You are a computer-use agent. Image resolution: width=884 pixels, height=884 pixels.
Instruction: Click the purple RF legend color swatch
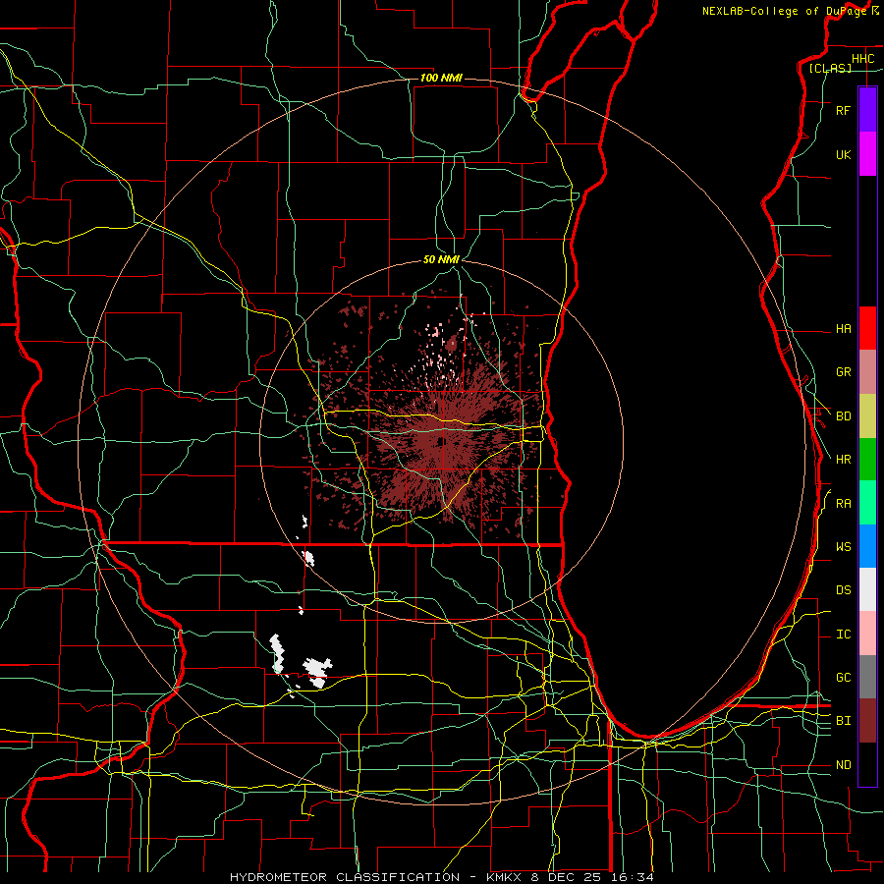pyautogui.click(x=867, y=110)
